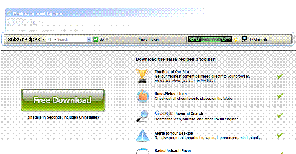Click checkmark beside Alerts to Your Desktop

click(280, 135)
